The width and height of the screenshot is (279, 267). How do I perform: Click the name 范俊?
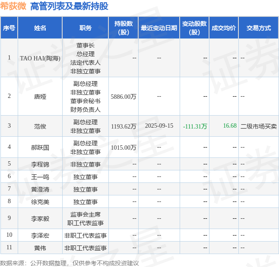coord(40,126)
